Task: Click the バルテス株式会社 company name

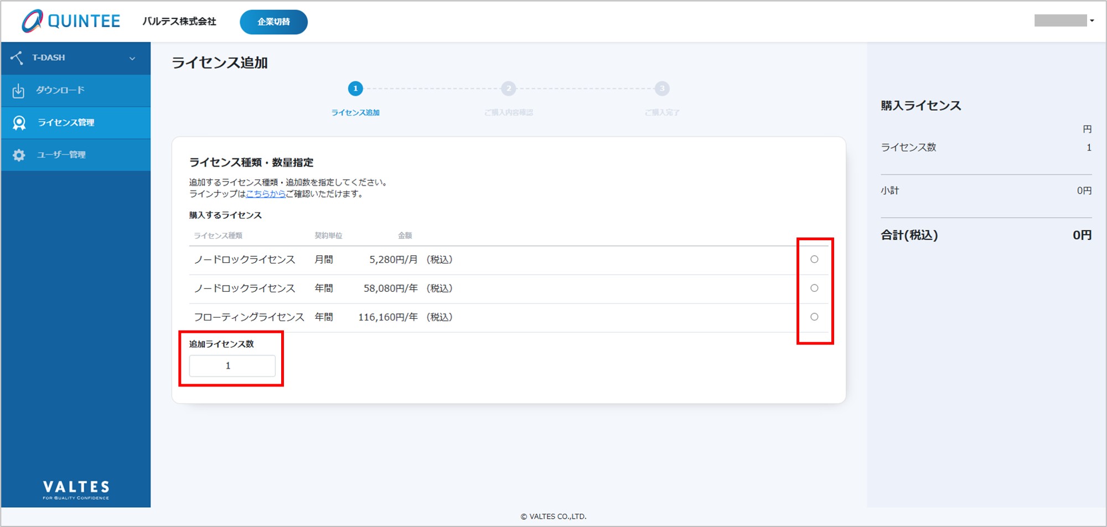Action: [179, 21]
